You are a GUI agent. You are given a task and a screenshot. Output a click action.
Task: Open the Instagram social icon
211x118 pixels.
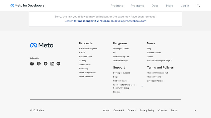(39, 64)
